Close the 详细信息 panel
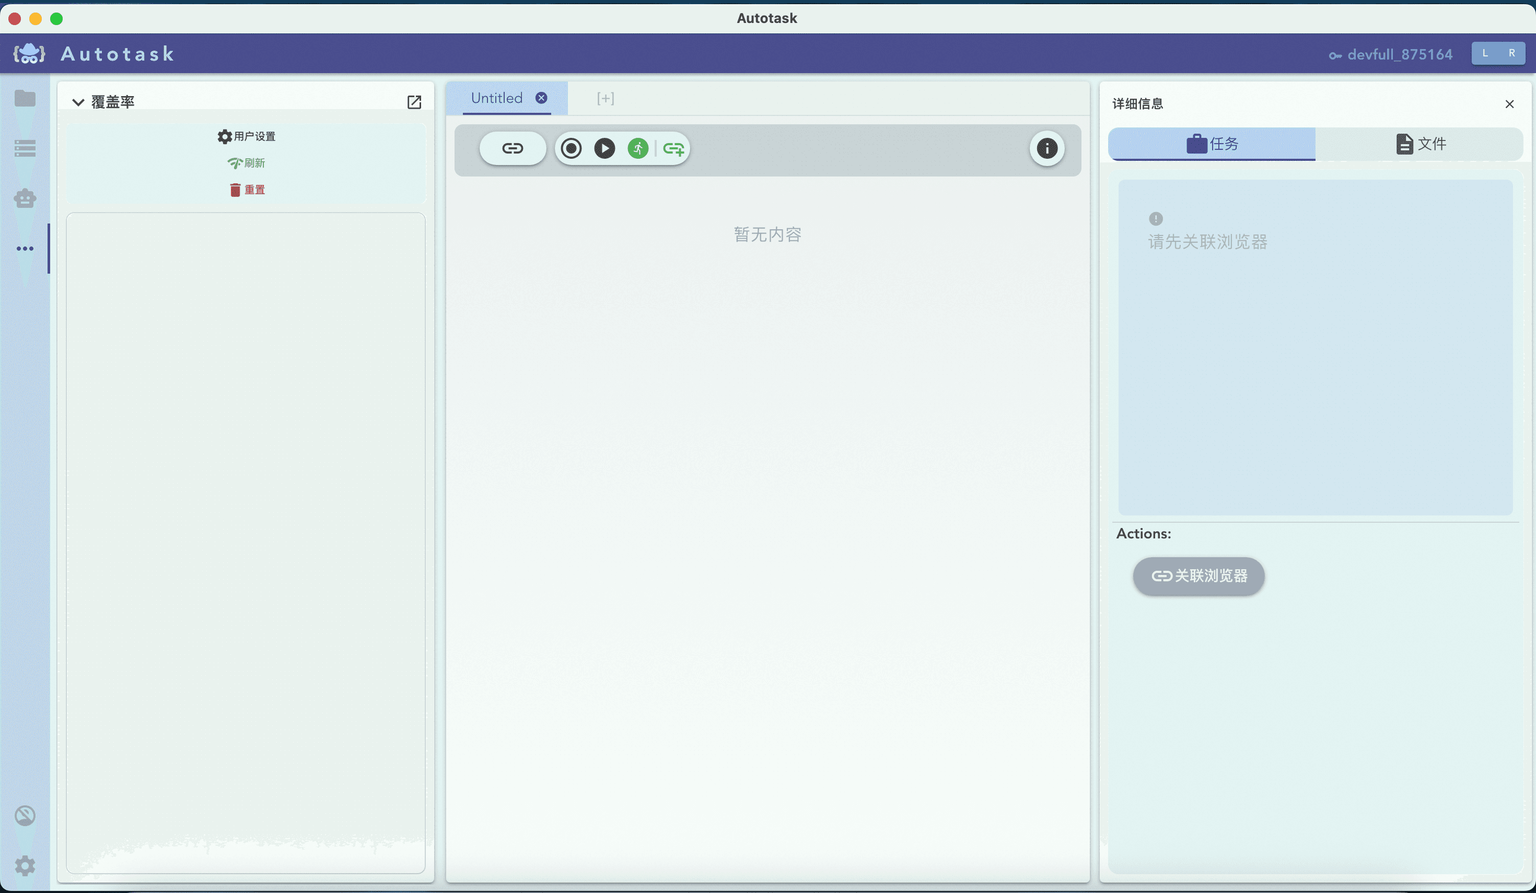 [1509, 104]
